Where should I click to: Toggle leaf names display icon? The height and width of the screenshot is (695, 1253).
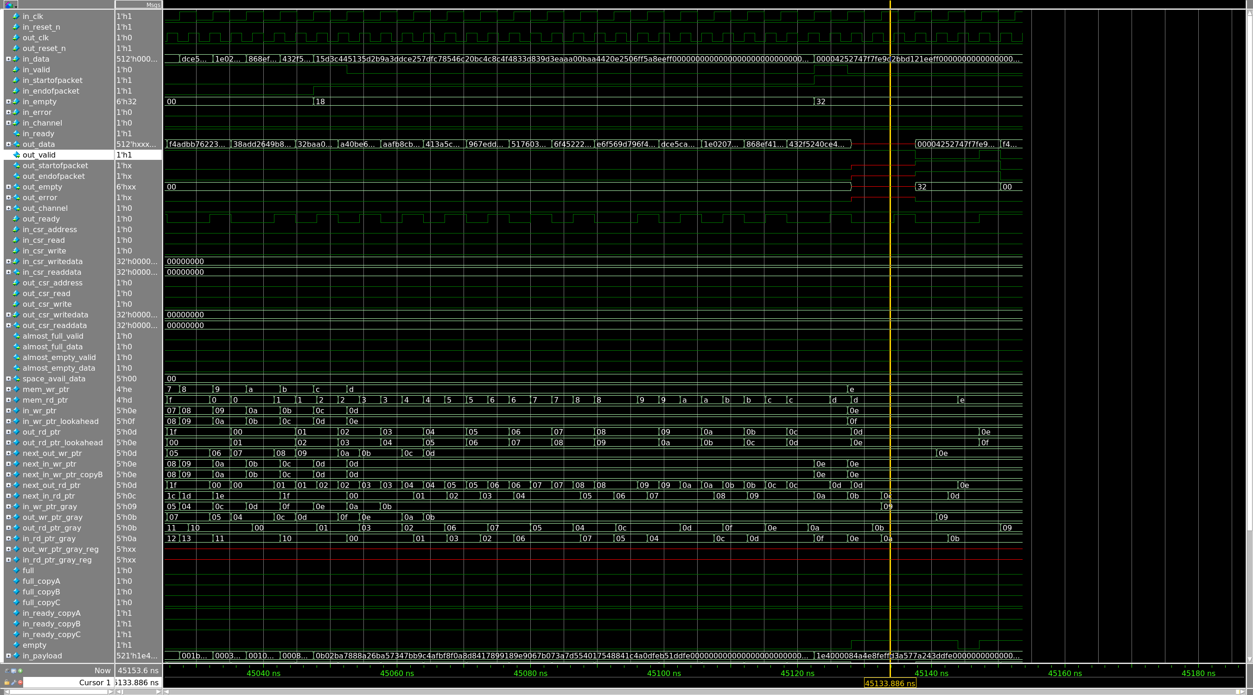click(7, 671)
